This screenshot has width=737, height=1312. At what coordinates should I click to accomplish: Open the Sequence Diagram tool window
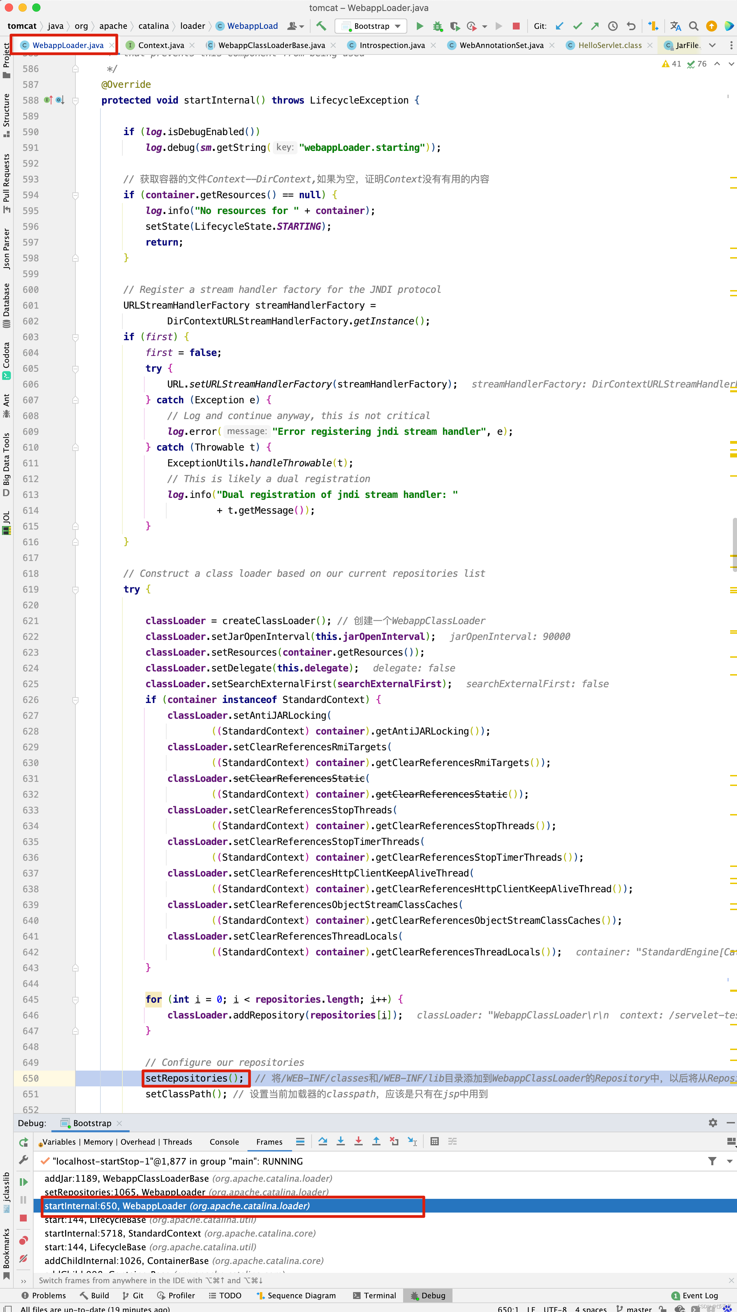coord(296,1295)
